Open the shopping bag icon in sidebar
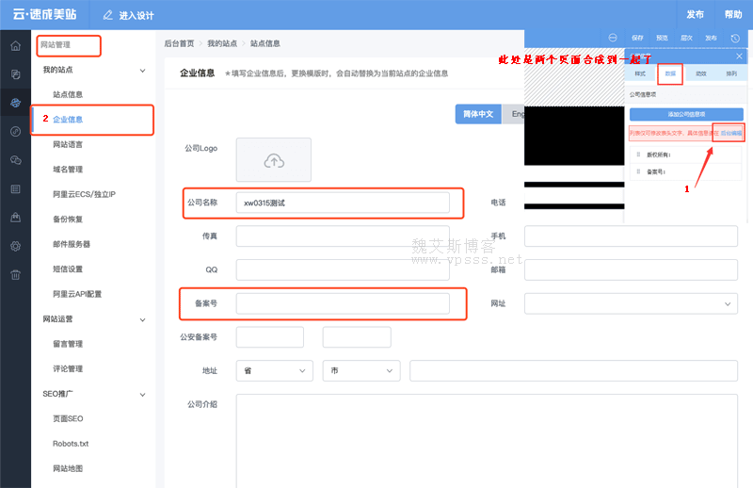Screen dimensions: 753x488 point(15,218)
